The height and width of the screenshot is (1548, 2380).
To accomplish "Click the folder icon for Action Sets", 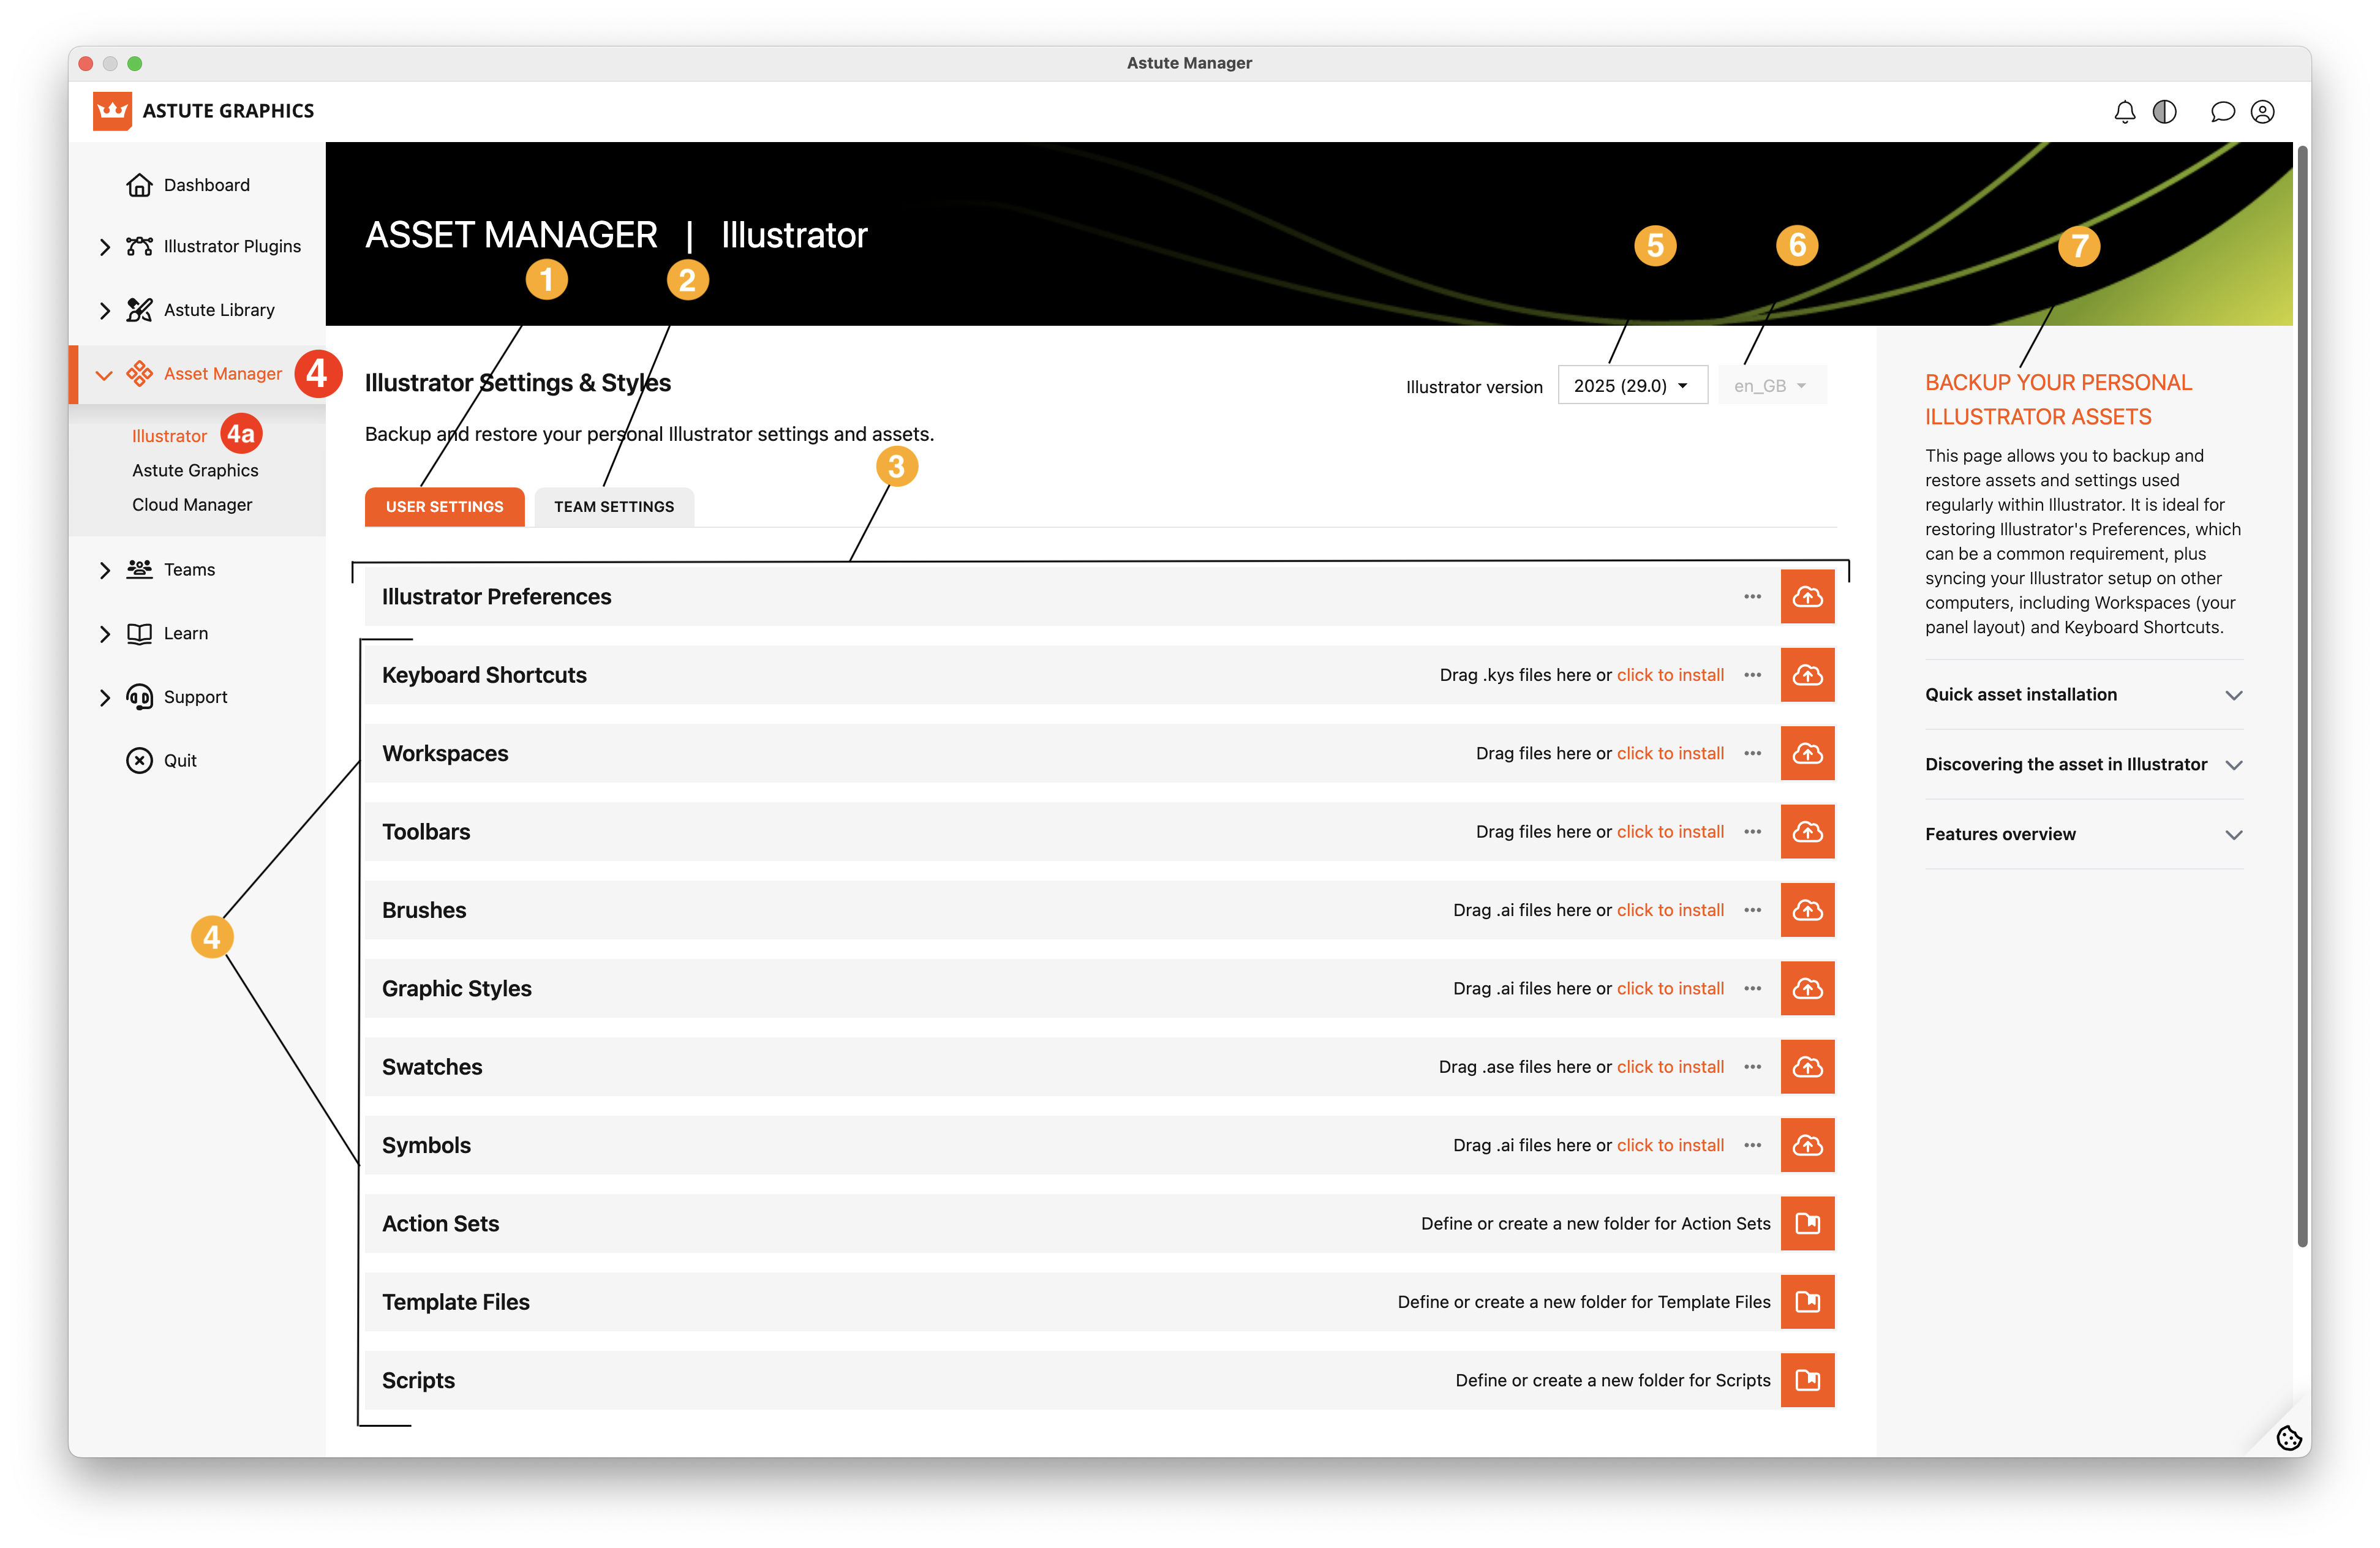I will coord(1807,1224).
